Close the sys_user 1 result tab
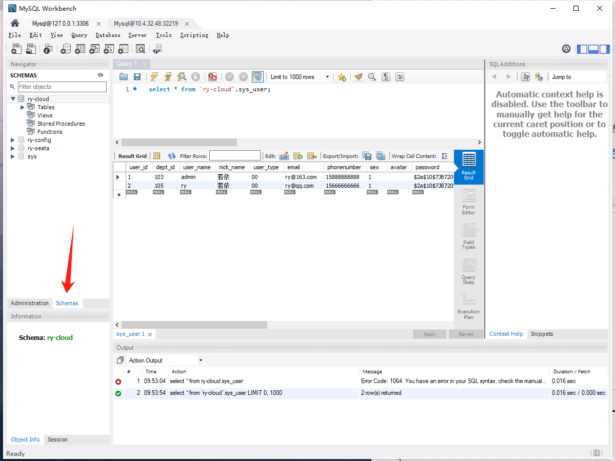 click(x=150, y=334)
